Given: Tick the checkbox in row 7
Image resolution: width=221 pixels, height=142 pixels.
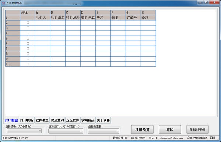Looking at the screenshot, I should tap(28, 48).
